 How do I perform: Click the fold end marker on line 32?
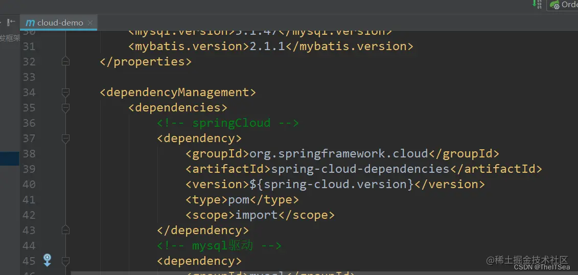(x=65, y=61)
